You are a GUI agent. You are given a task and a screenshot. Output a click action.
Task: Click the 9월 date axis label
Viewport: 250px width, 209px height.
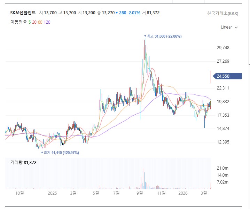(140, 193)
